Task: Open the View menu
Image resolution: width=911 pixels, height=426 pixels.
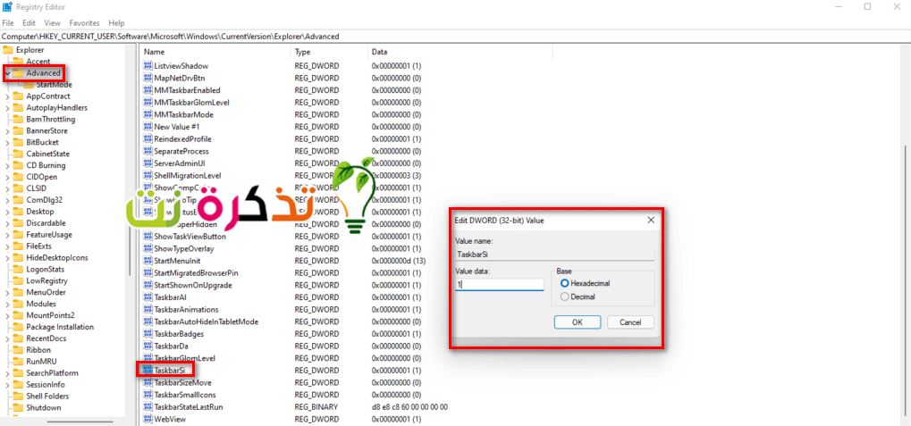Action: (x=52, y=23)
